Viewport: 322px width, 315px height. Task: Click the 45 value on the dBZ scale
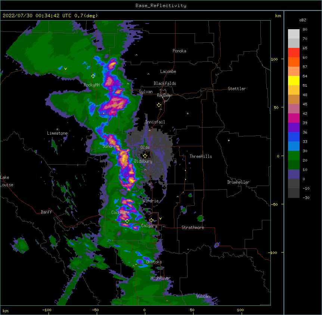coord(305,104)
